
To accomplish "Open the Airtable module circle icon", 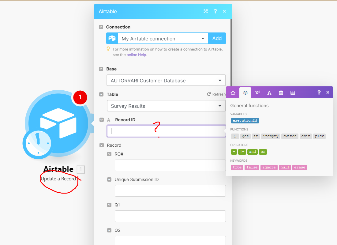I will pos(58,123).
